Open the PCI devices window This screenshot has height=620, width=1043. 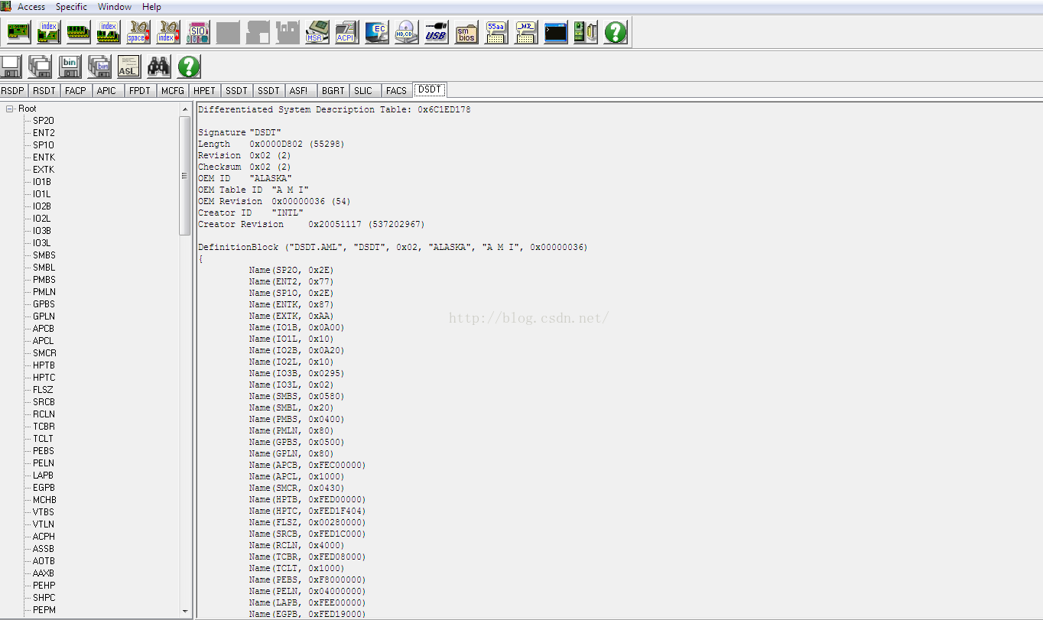(19, 32)
